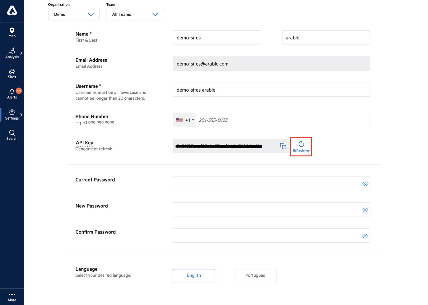Open the Organization dropdown showing Demo
The height and width of the screenshot is (305, 428).
74,14
